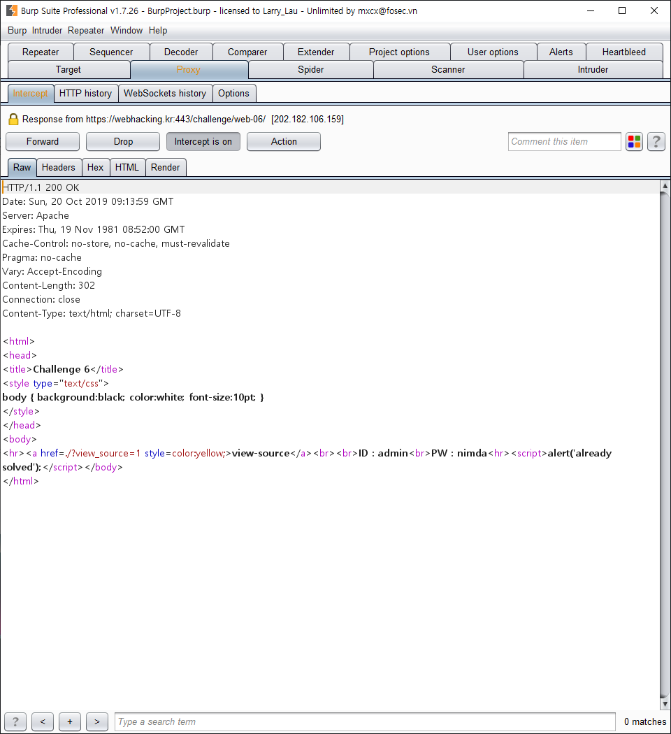
Task: Click the PW : nimda text
Action: 459,453
